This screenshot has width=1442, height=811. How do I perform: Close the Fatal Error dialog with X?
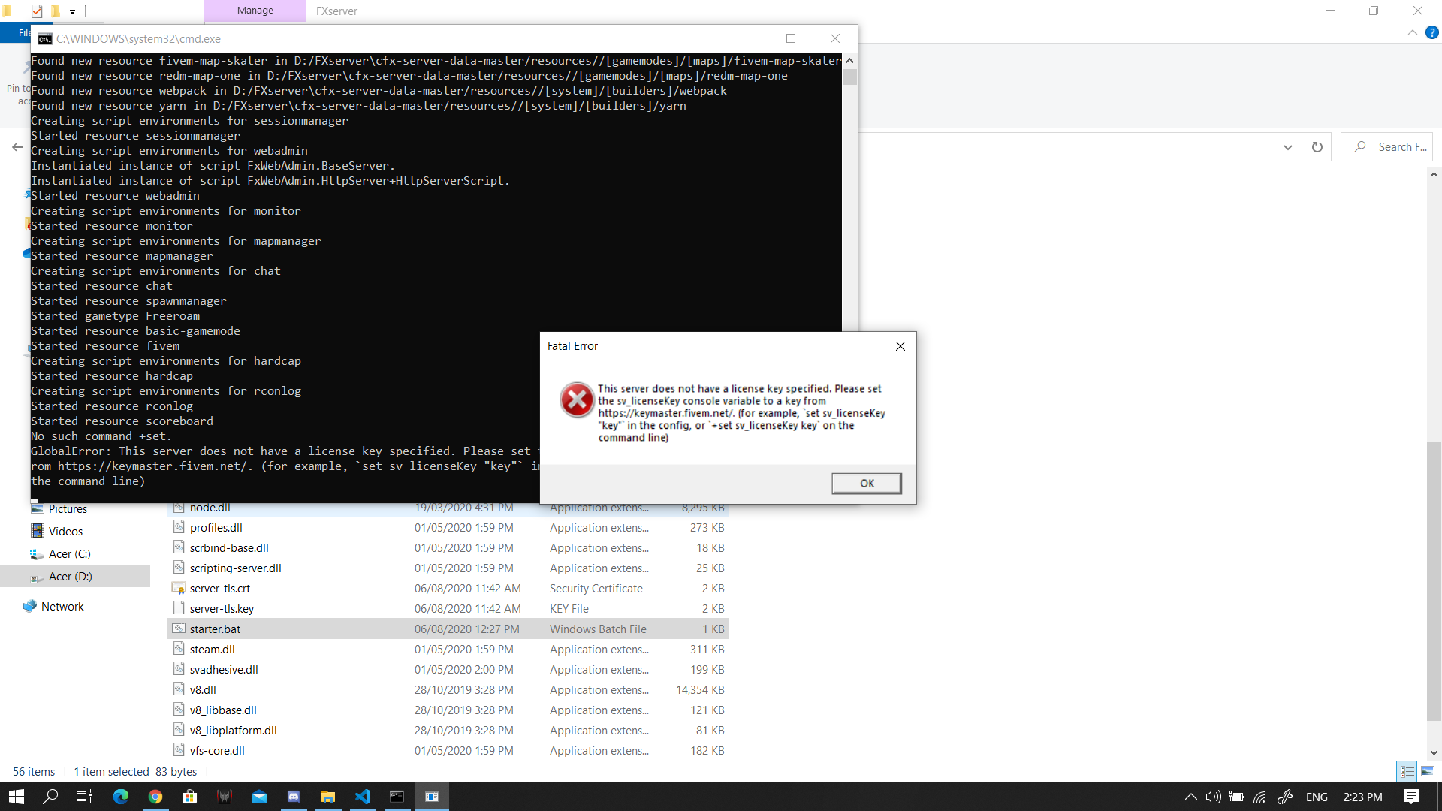tap(900, 346)
